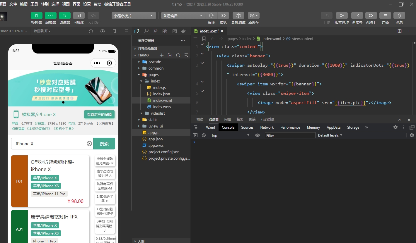Image resolution: width=416 pixels, height=243 pixels.
Task: Open the search icon in the editor sidebar
Action: coord(146,31)
